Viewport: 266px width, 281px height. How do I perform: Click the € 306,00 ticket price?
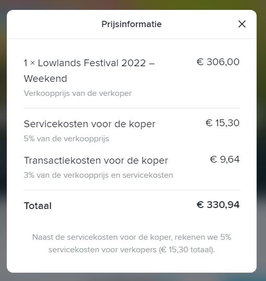click(x=218, y=62)
